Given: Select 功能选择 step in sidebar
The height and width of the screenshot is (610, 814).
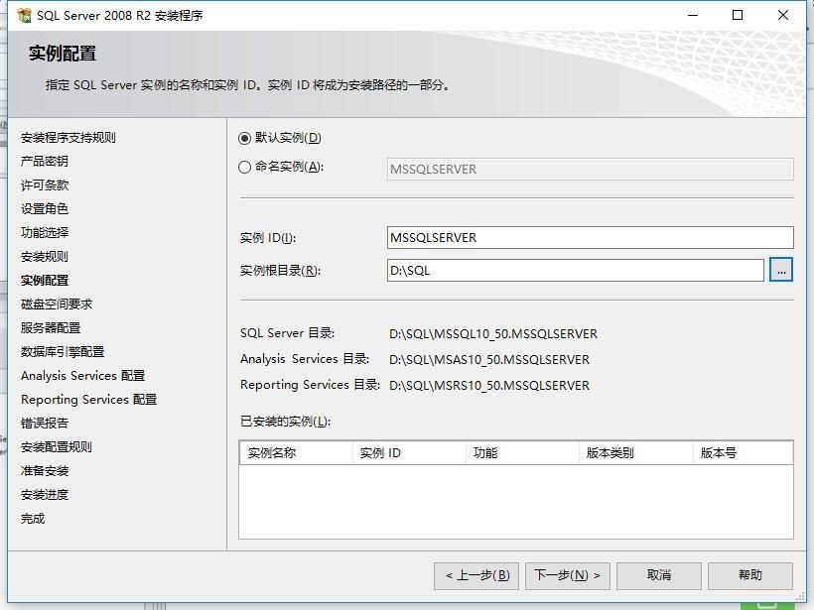Looking at the screenshot, I should 44,233.
